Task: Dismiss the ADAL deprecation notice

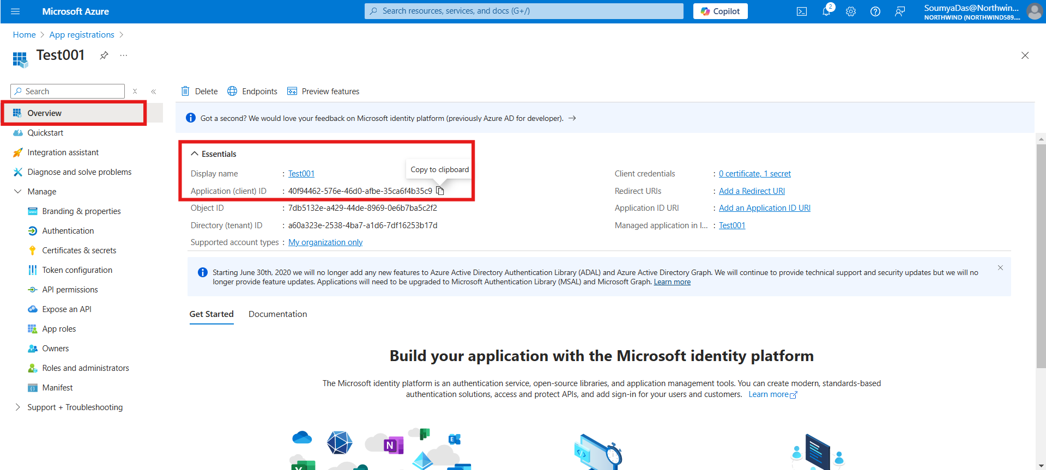Action: pos(1000,268)
